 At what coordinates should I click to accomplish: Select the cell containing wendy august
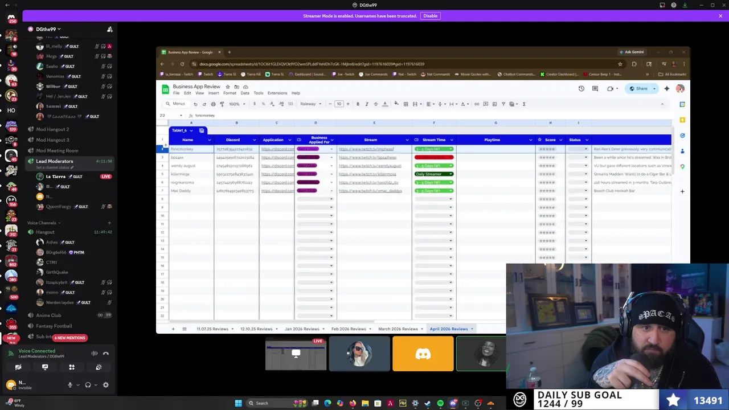[x=191, y=166]
